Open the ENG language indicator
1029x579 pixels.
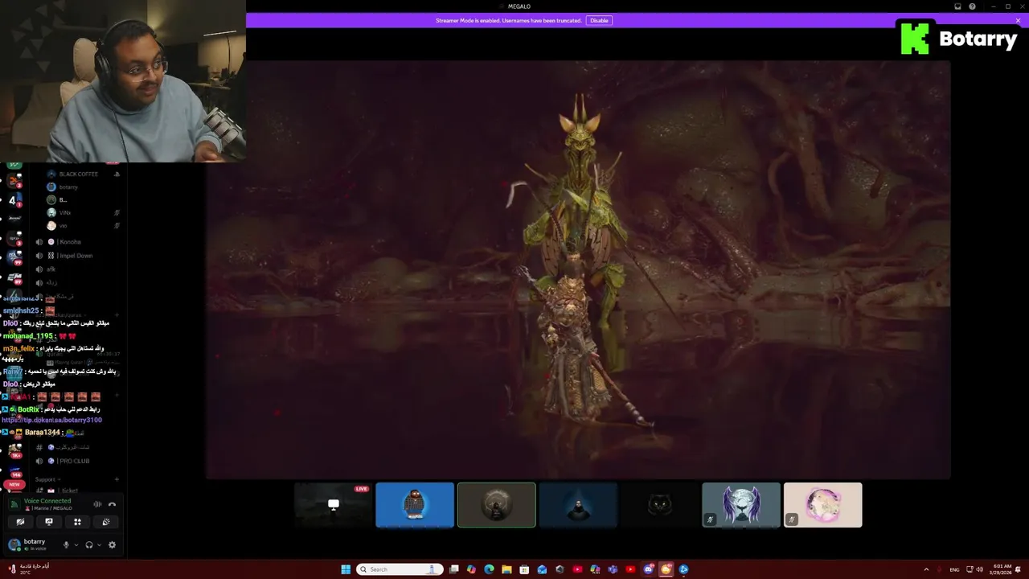pos(954,569)
